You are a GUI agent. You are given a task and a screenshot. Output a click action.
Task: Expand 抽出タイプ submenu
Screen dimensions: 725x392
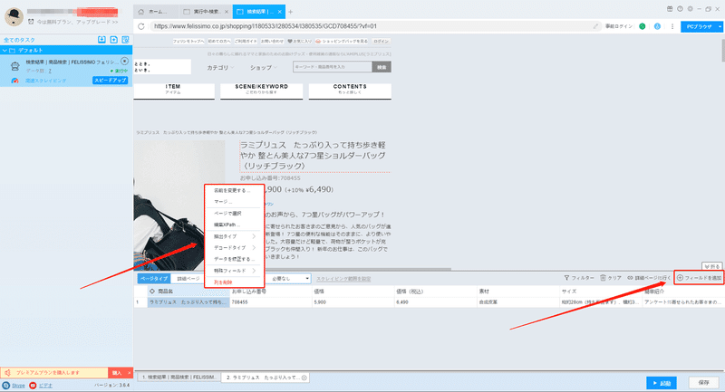[x=254, y=236]
